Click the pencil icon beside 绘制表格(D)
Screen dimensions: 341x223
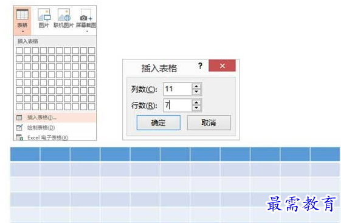tap(19, 128)
